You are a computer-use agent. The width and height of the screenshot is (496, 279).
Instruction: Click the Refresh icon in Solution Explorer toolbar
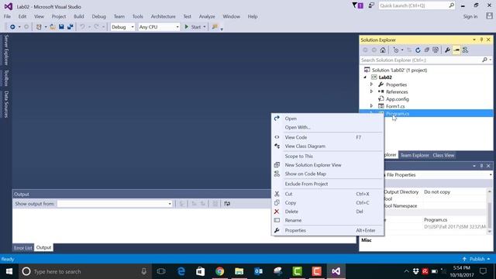pos(418,50)
